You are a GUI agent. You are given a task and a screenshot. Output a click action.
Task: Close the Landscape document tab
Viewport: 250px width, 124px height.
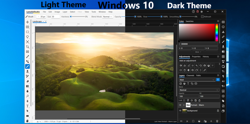[x=46, y=21]
